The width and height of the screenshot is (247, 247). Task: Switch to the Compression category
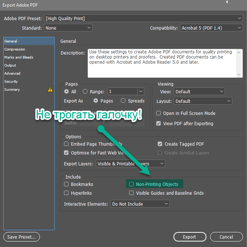click(29, 49)
